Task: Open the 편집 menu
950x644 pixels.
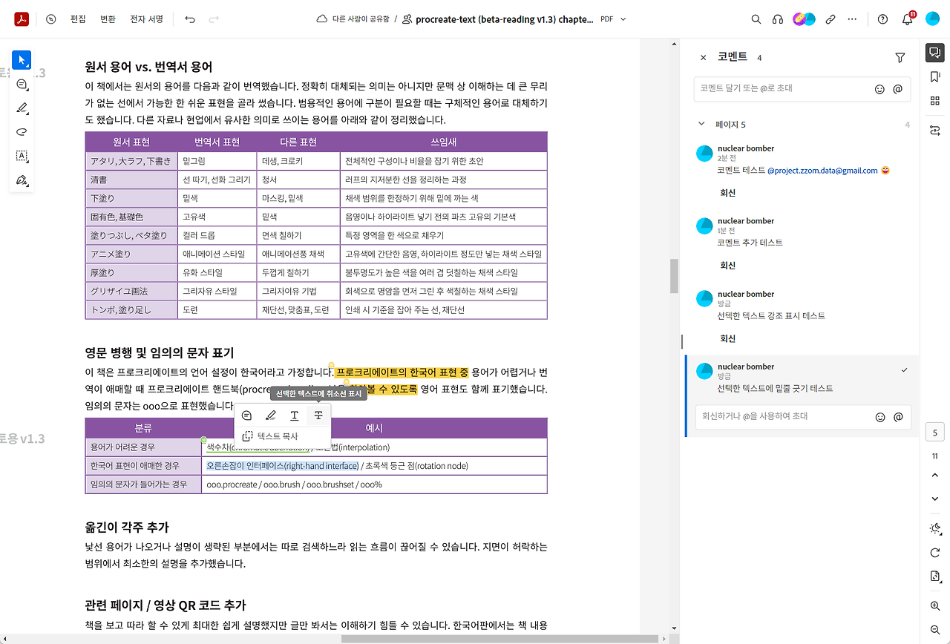Action: tap(78, 19)
